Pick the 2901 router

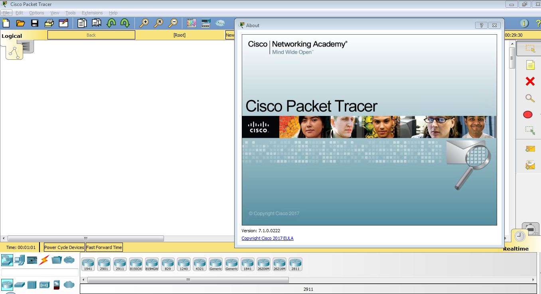click(x=104, y=265)
